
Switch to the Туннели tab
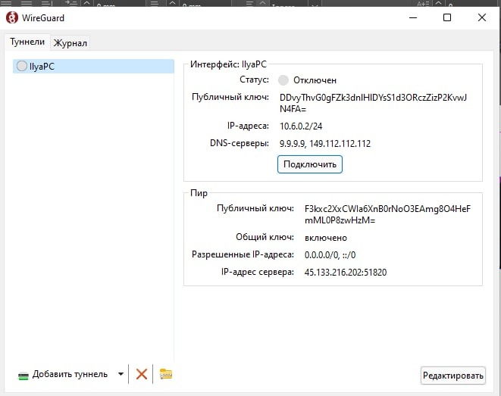click(x=27, y=42)
